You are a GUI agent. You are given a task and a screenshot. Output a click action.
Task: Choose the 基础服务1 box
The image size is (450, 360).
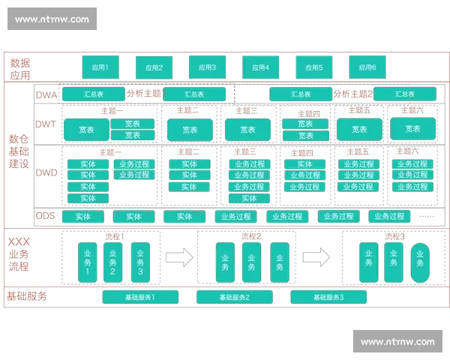[140, 297]
